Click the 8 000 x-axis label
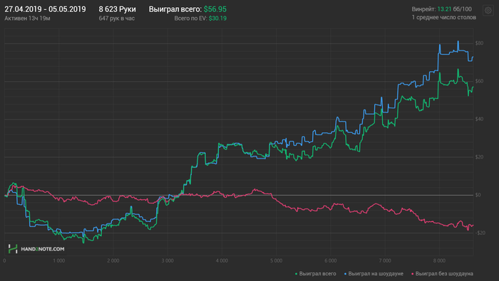 click(439, 260)
